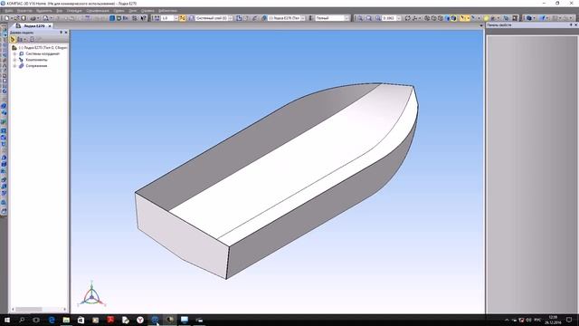Open the Orientation dropdown arrow
579x326 pixels.
pos(420,18)
